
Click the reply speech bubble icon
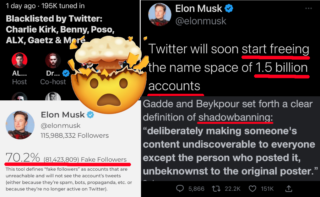pyautogui.click(x=180, y=189)
